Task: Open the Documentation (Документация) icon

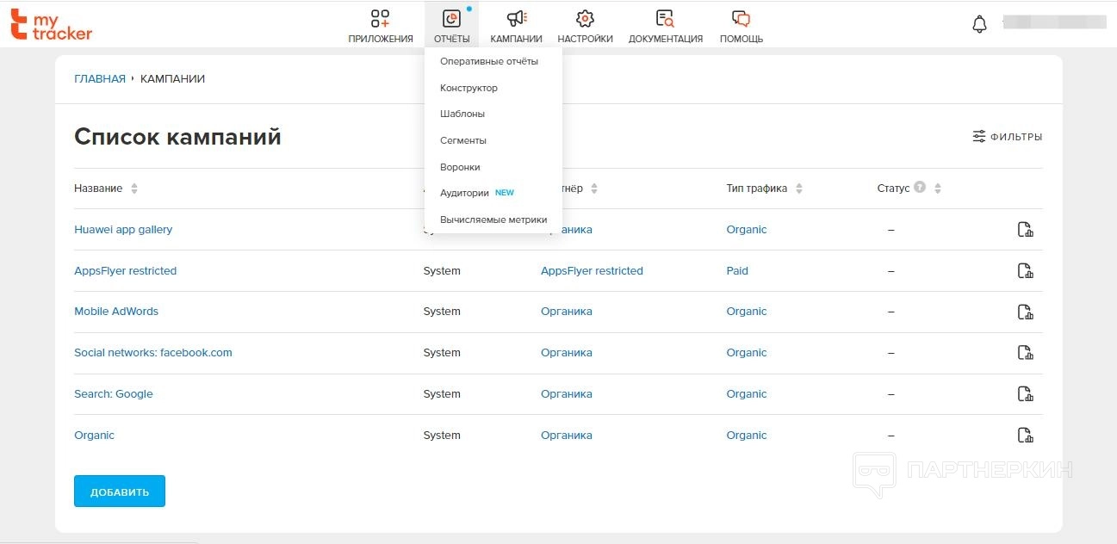Action: 665,19
